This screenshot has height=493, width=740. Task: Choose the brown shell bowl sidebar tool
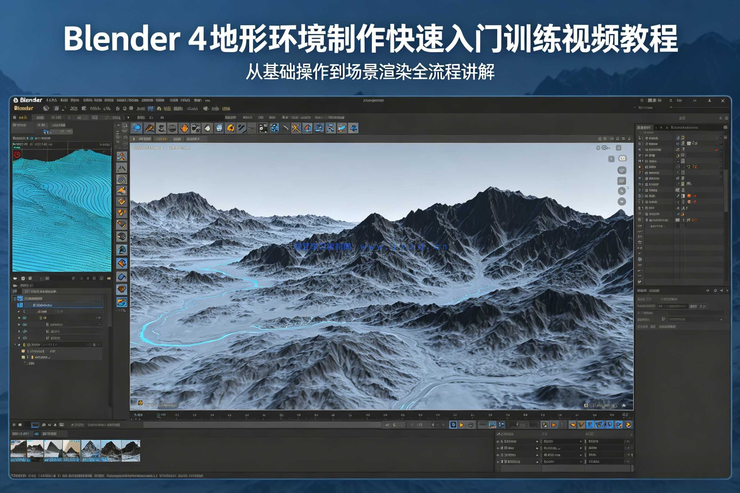coord(122,289)
